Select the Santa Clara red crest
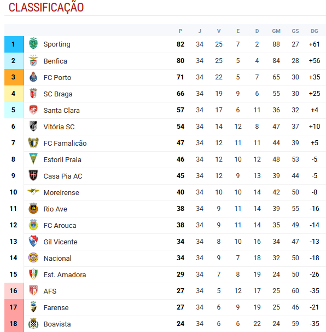This screenshot has width=326, height=332. point(33,110)
